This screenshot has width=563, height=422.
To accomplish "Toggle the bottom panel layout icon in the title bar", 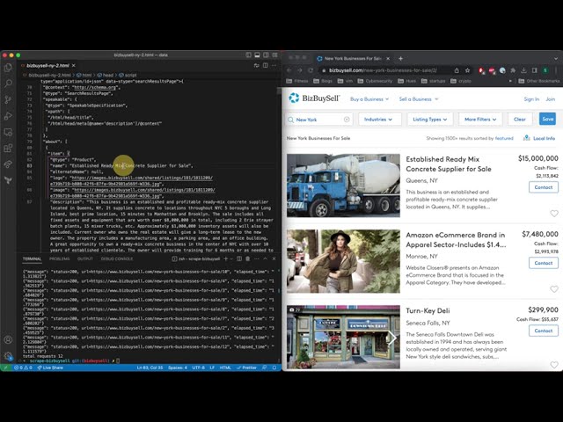I will coord(257,55).
